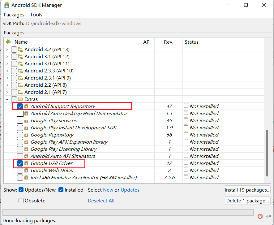The image size is (274, 225).
Task: Expand the Android 3.2 (API 13) node
Action: (x=7, y=50)
